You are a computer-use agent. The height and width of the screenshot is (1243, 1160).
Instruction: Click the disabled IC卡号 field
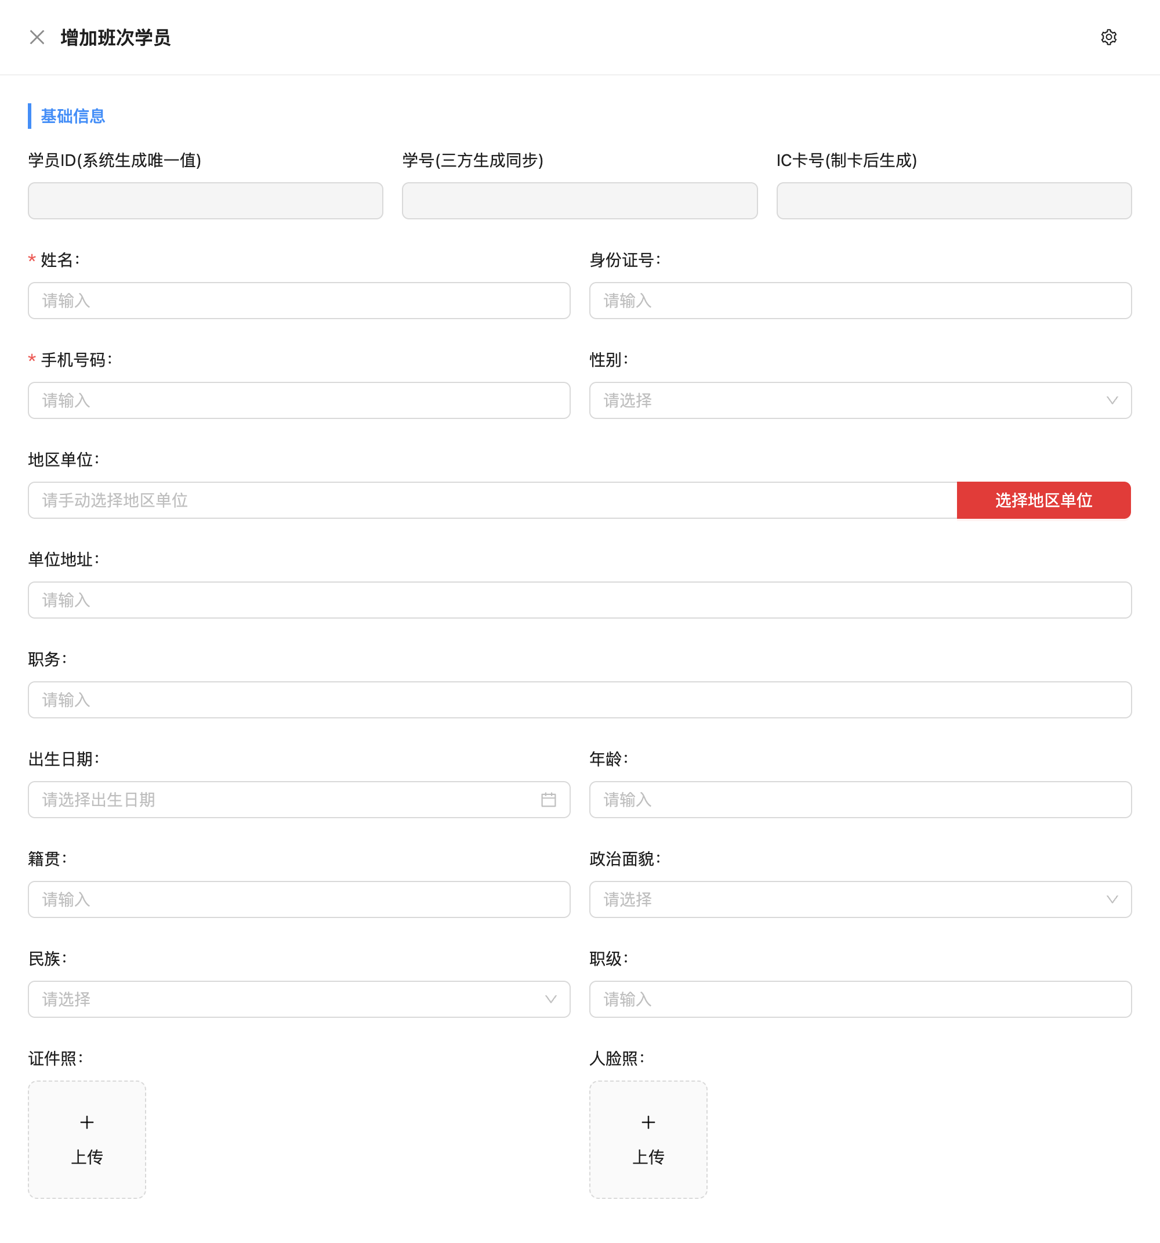(954, 201)
